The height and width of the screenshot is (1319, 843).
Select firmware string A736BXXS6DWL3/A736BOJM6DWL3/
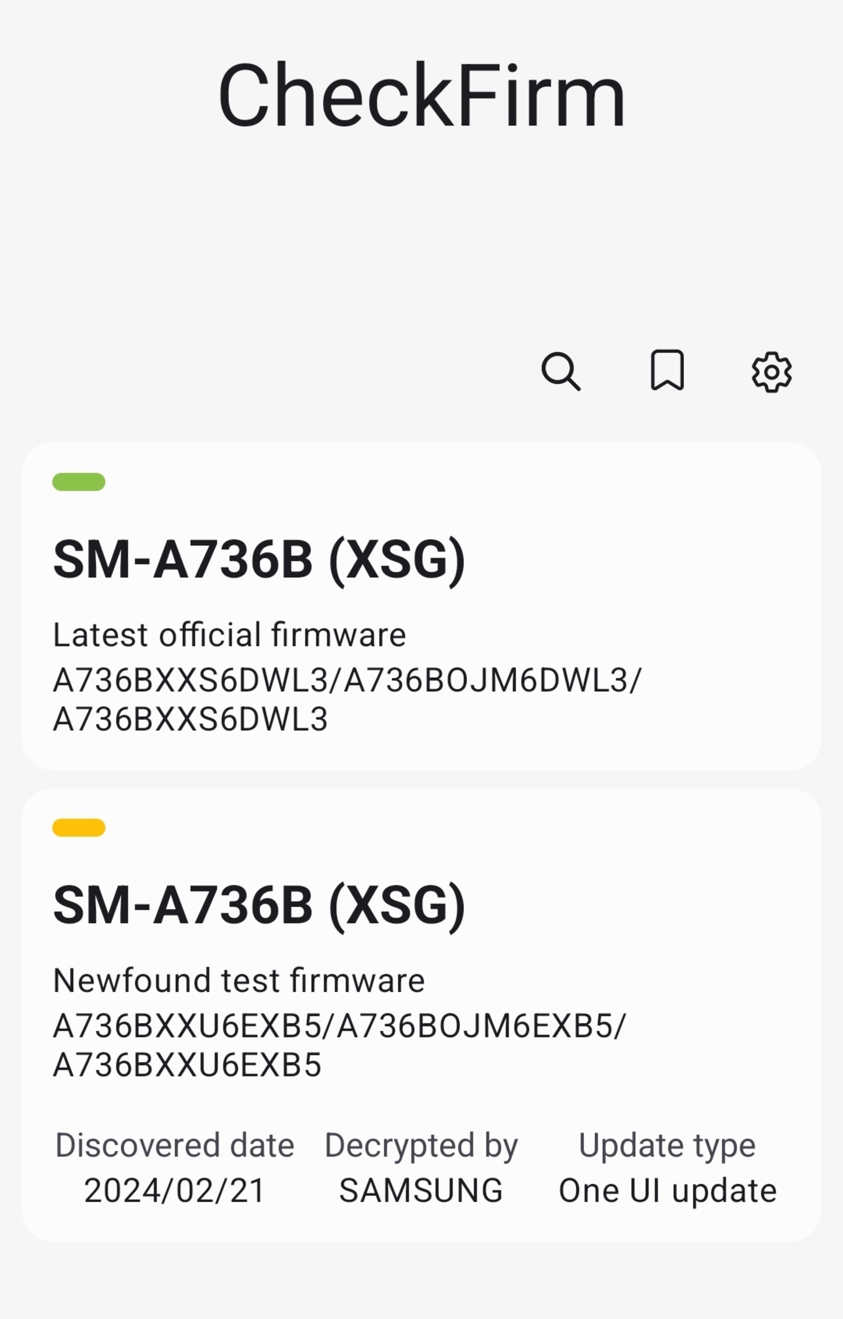pyautogui.click(x=347, y=681)
